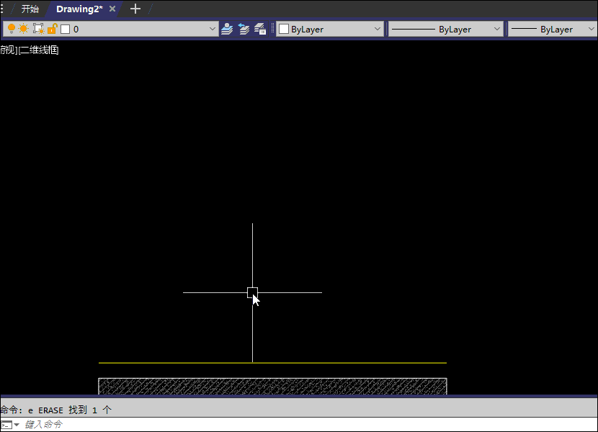Click the command prompt icon beside input
Viewport: 598px width, 432px height.
click(6, 425)
